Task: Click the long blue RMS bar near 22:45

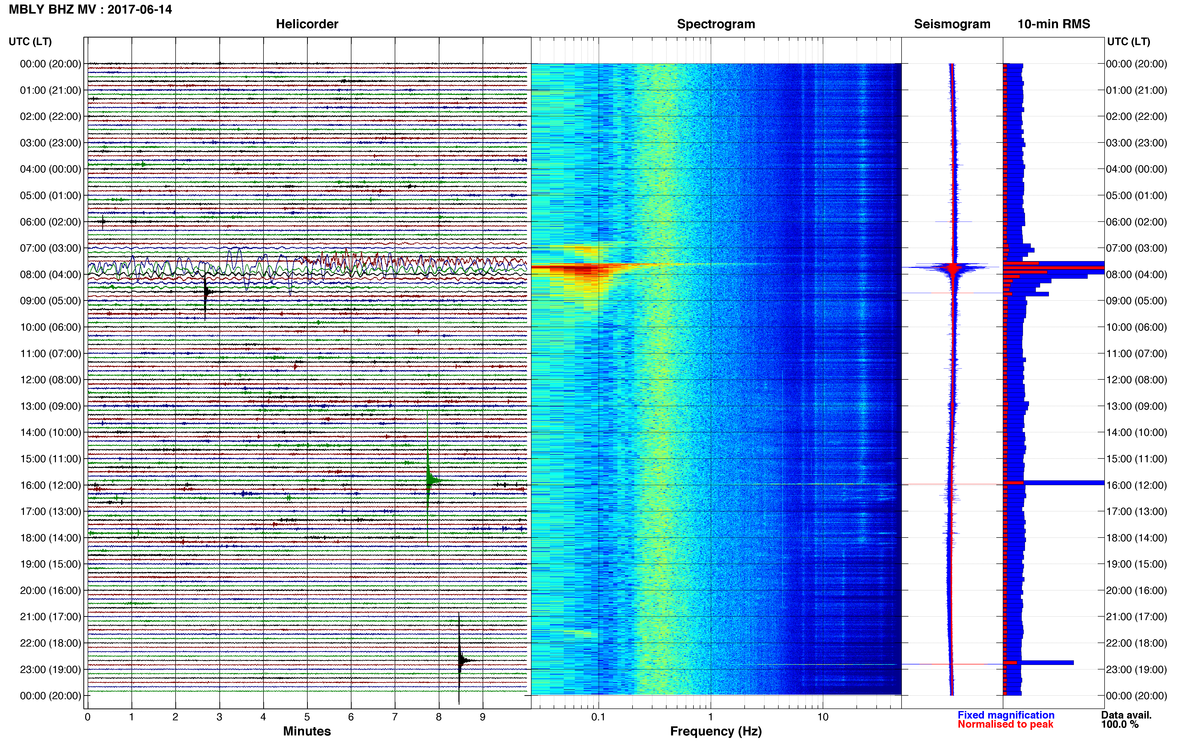Action: click(x=1039, y=663)
